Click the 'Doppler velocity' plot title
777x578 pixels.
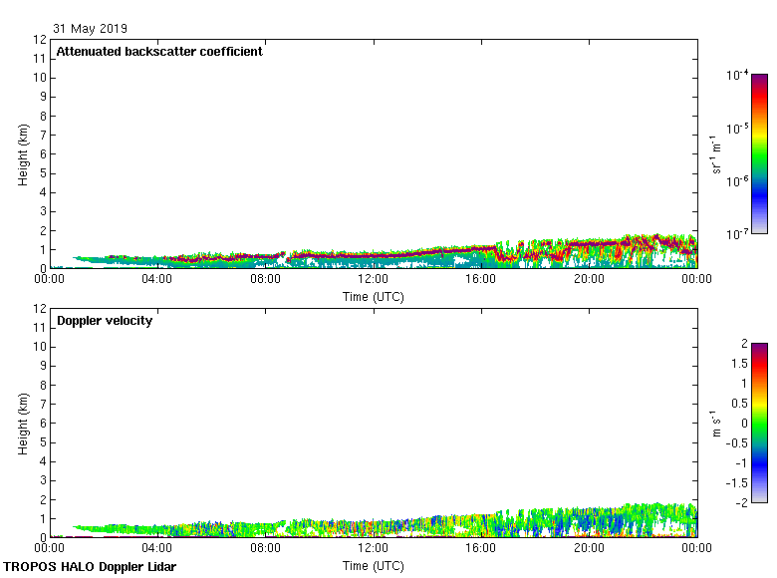105,321
